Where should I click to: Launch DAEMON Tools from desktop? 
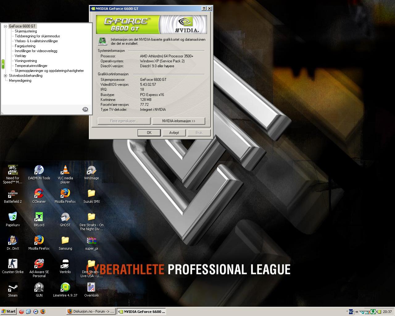(x=39, y=172)
